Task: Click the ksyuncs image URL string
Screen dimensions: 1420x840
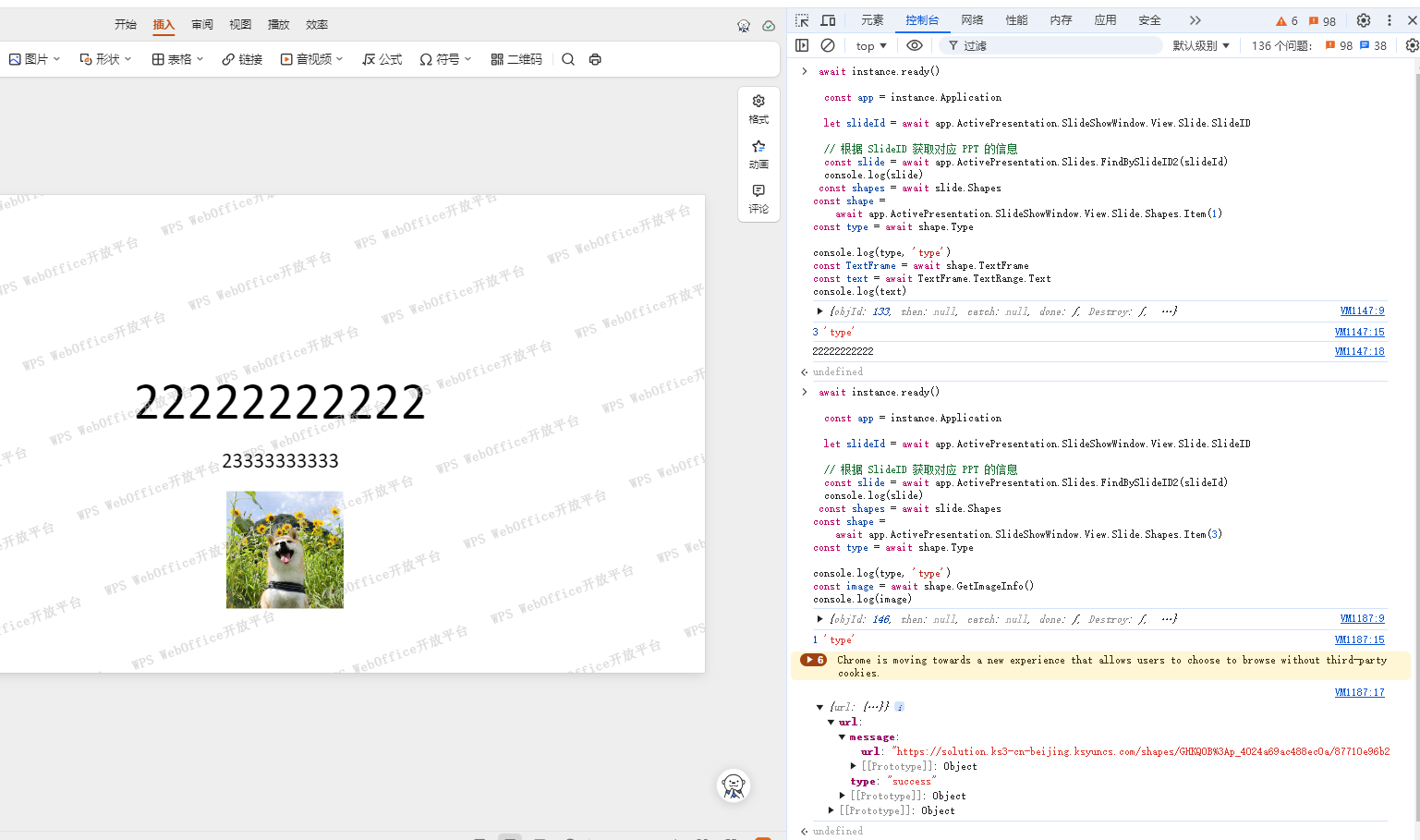Action: pos(1140,751)
